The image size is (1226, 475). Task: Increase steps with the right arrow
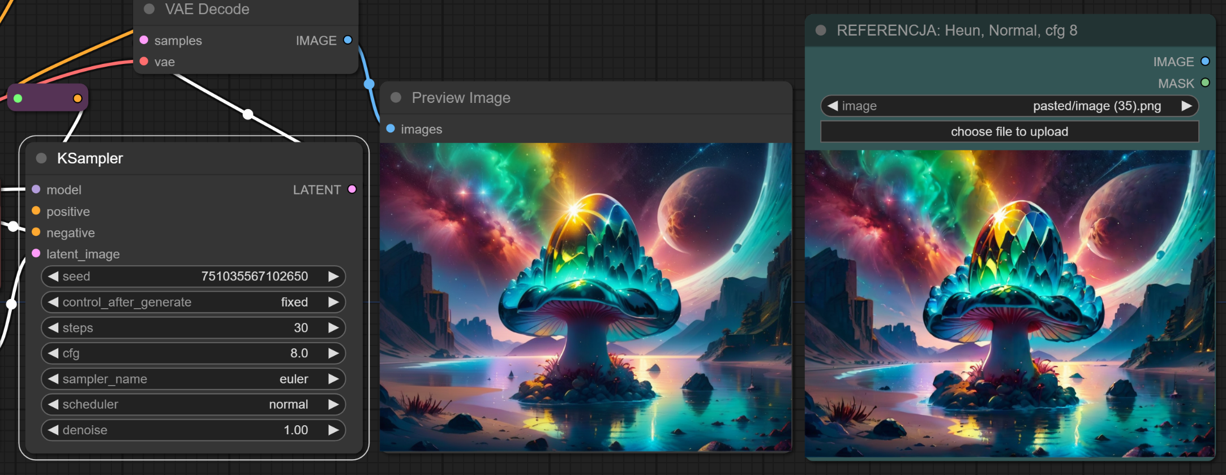point(333,328)
